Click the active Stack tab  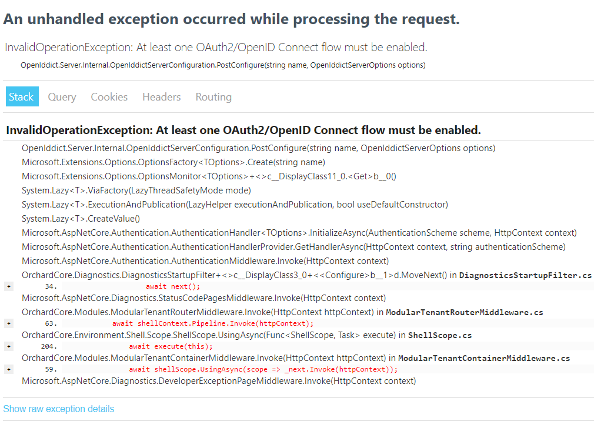pos(22,96)
